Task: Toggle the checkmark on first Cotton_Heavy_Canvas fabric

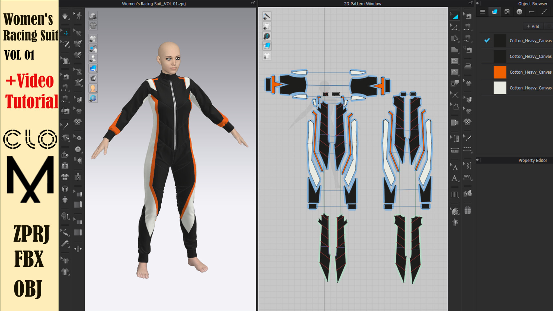Action: click(486, 40)
